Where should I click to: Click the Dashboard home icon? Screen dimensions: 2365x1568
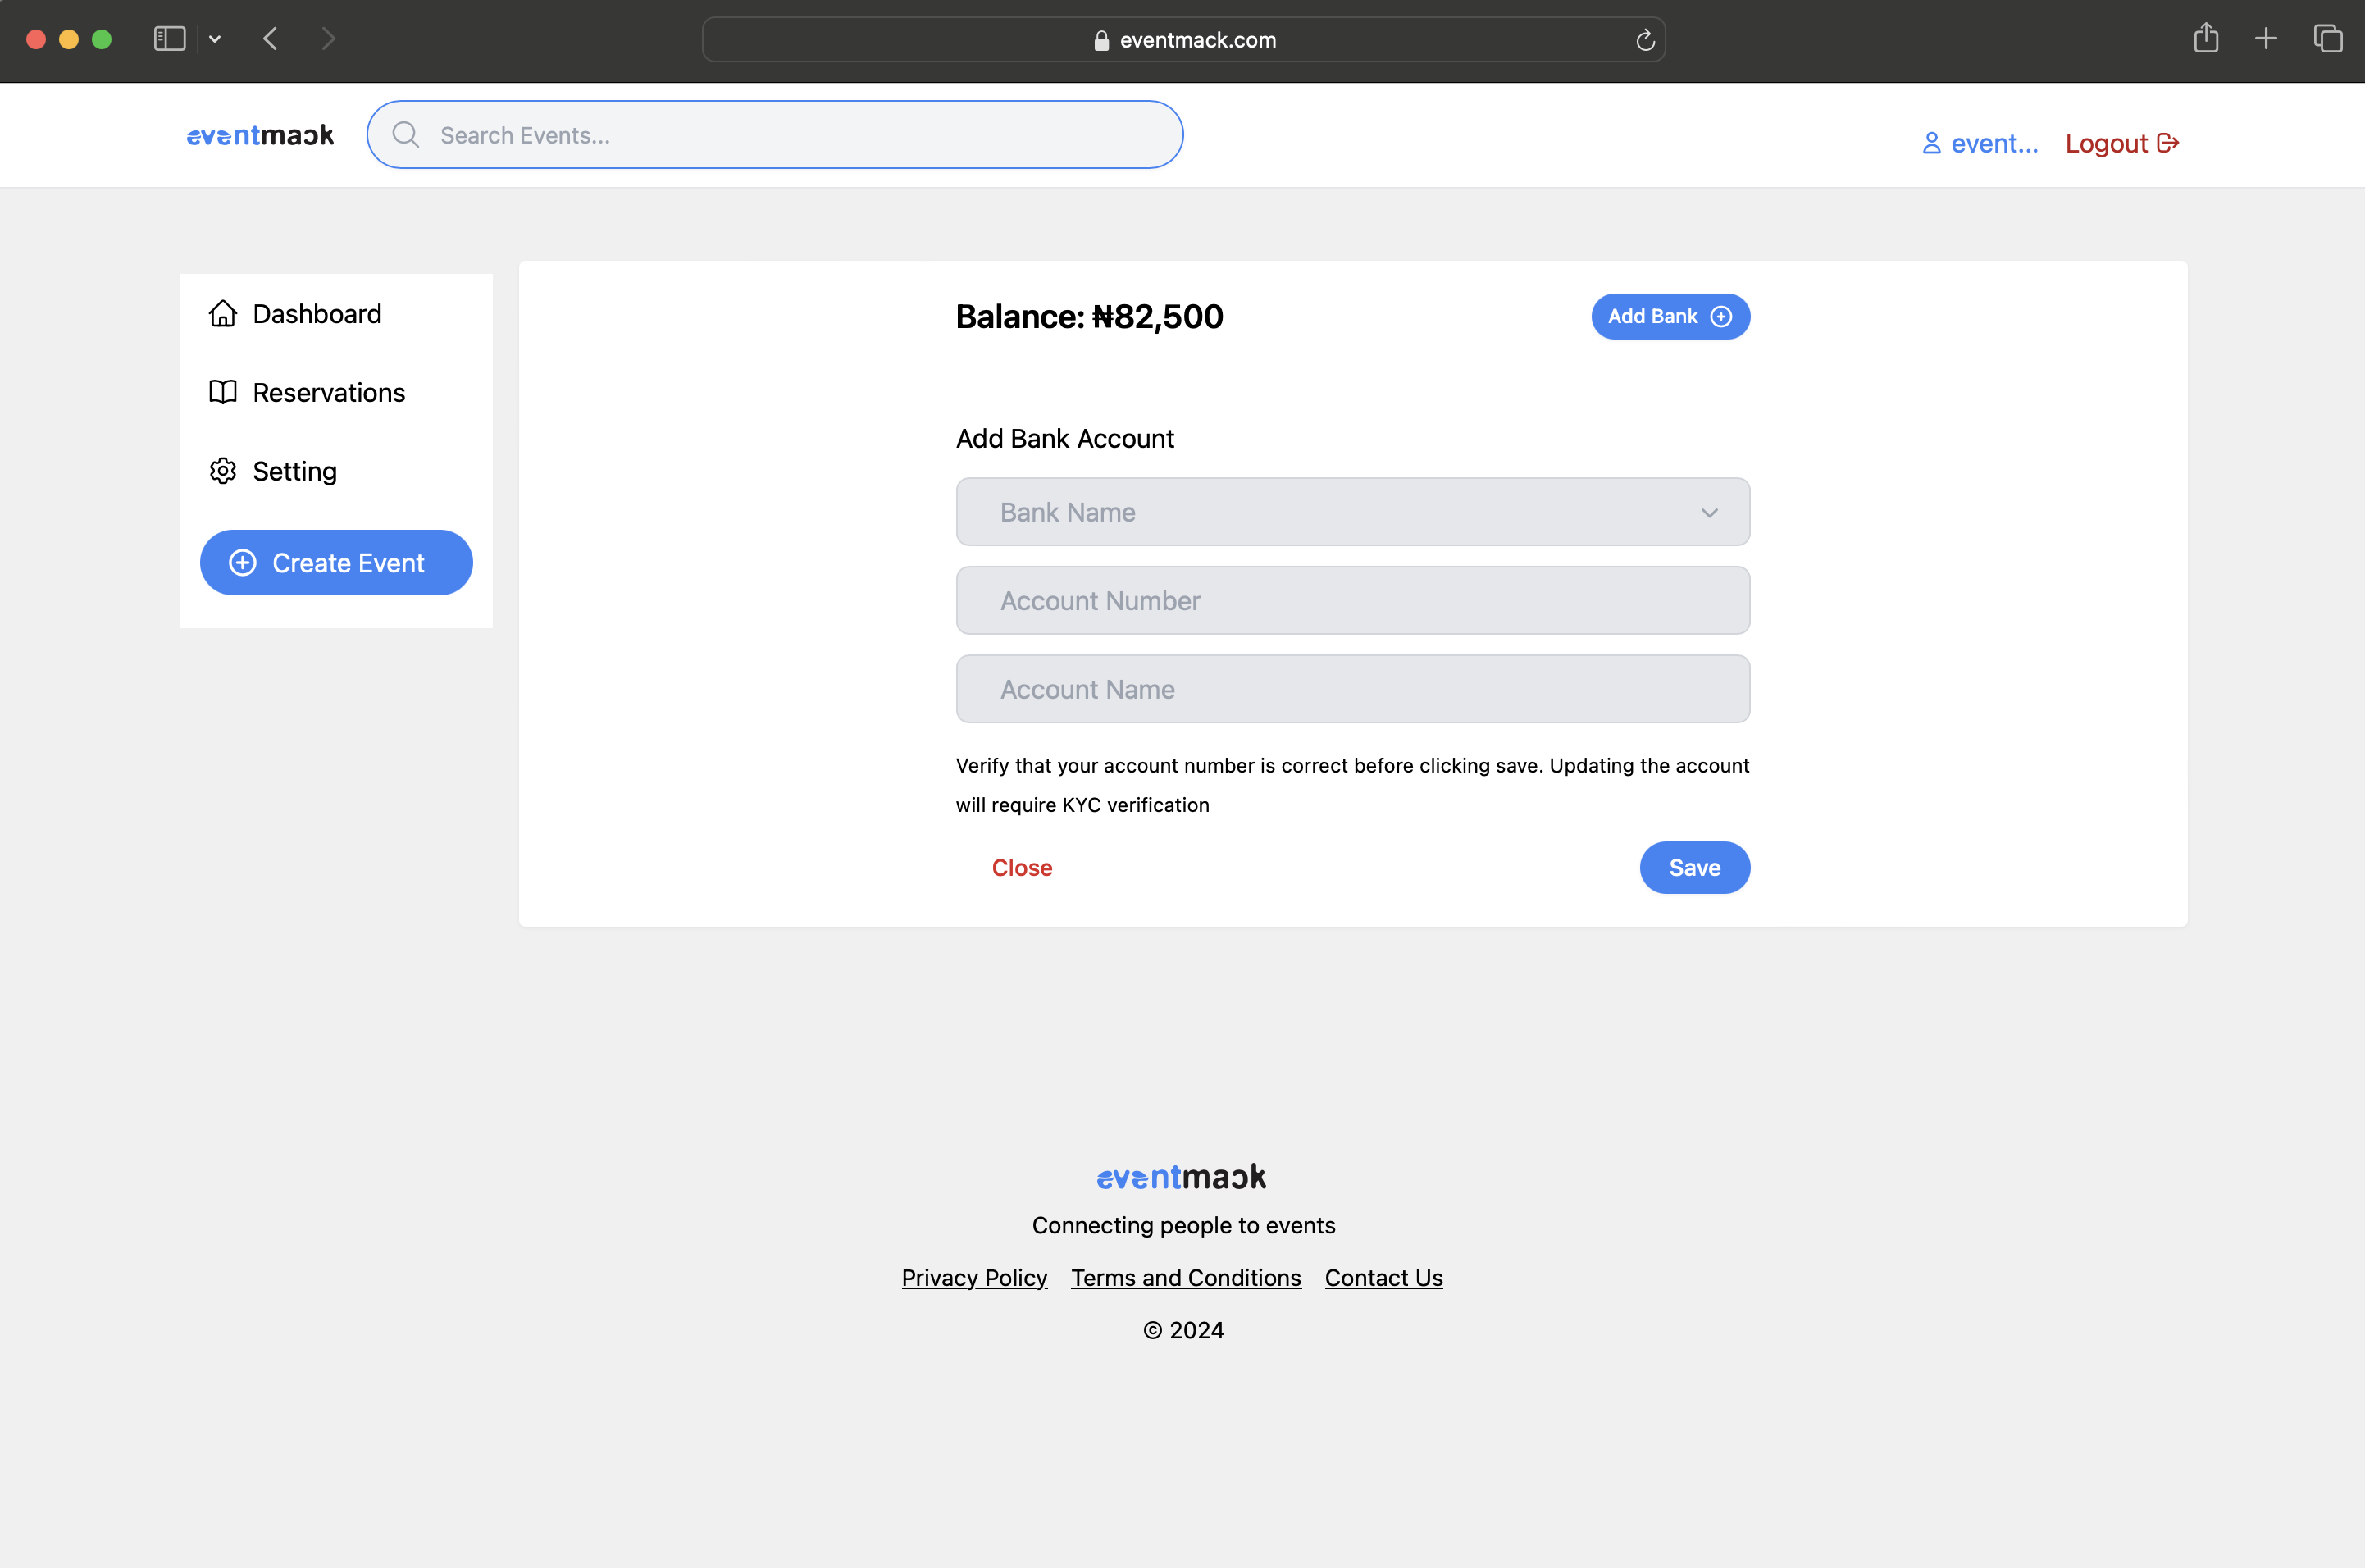pyautogui.click(x=223, y=314)
